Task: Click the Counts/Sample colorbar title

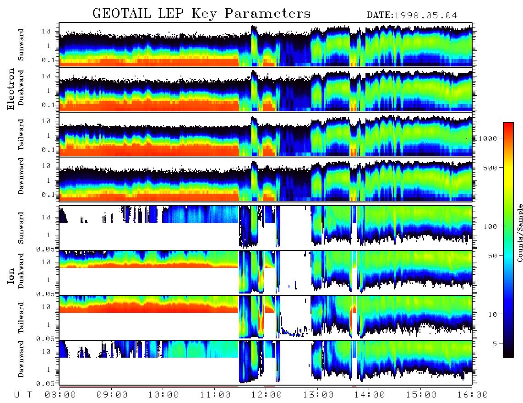Action: pos(519,233)
